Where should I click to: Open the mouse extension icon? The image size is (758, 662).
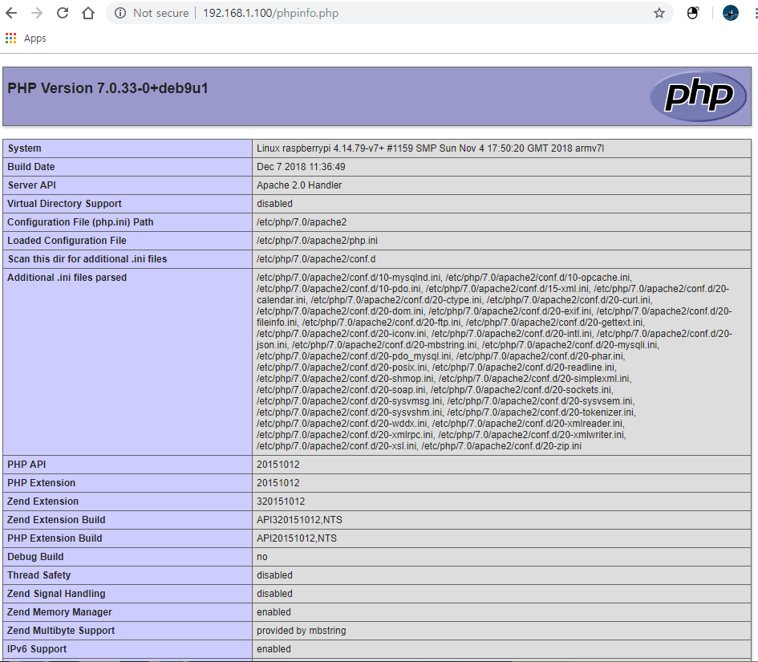[693, 13]
